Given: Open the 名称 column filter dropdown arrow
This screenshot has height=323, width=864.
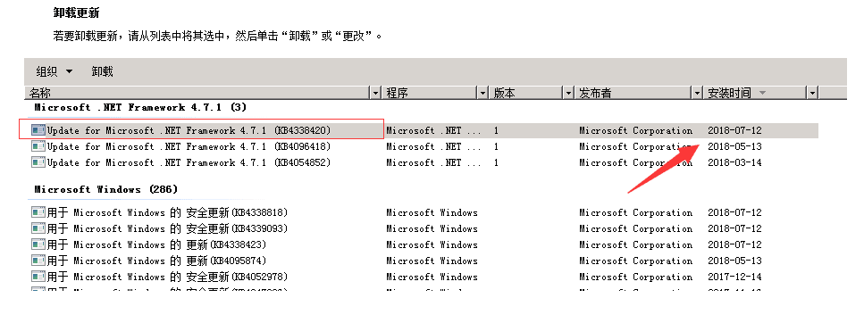Looking at the screenshot, I should coord(376,93).
